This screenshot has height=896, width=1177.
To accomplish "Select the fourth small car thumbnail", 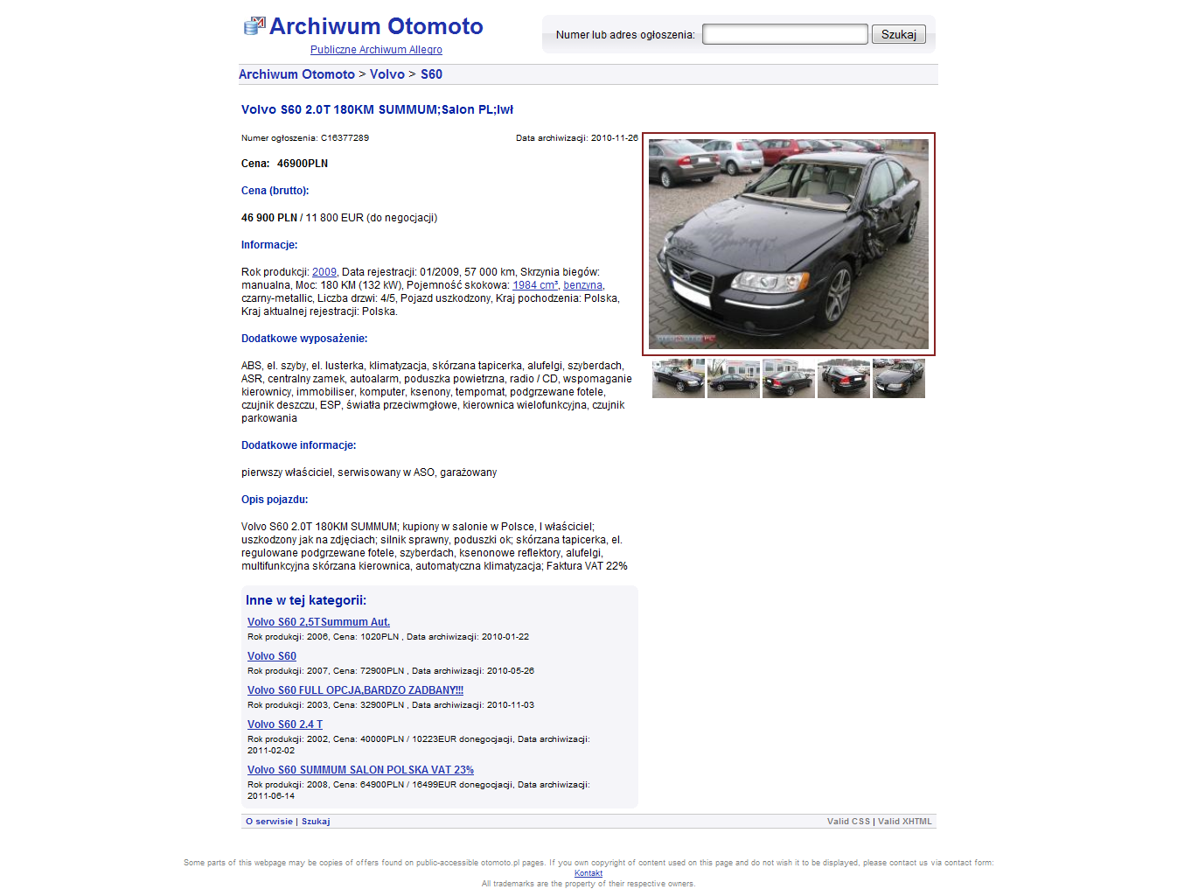I will (x=844, y=379).
